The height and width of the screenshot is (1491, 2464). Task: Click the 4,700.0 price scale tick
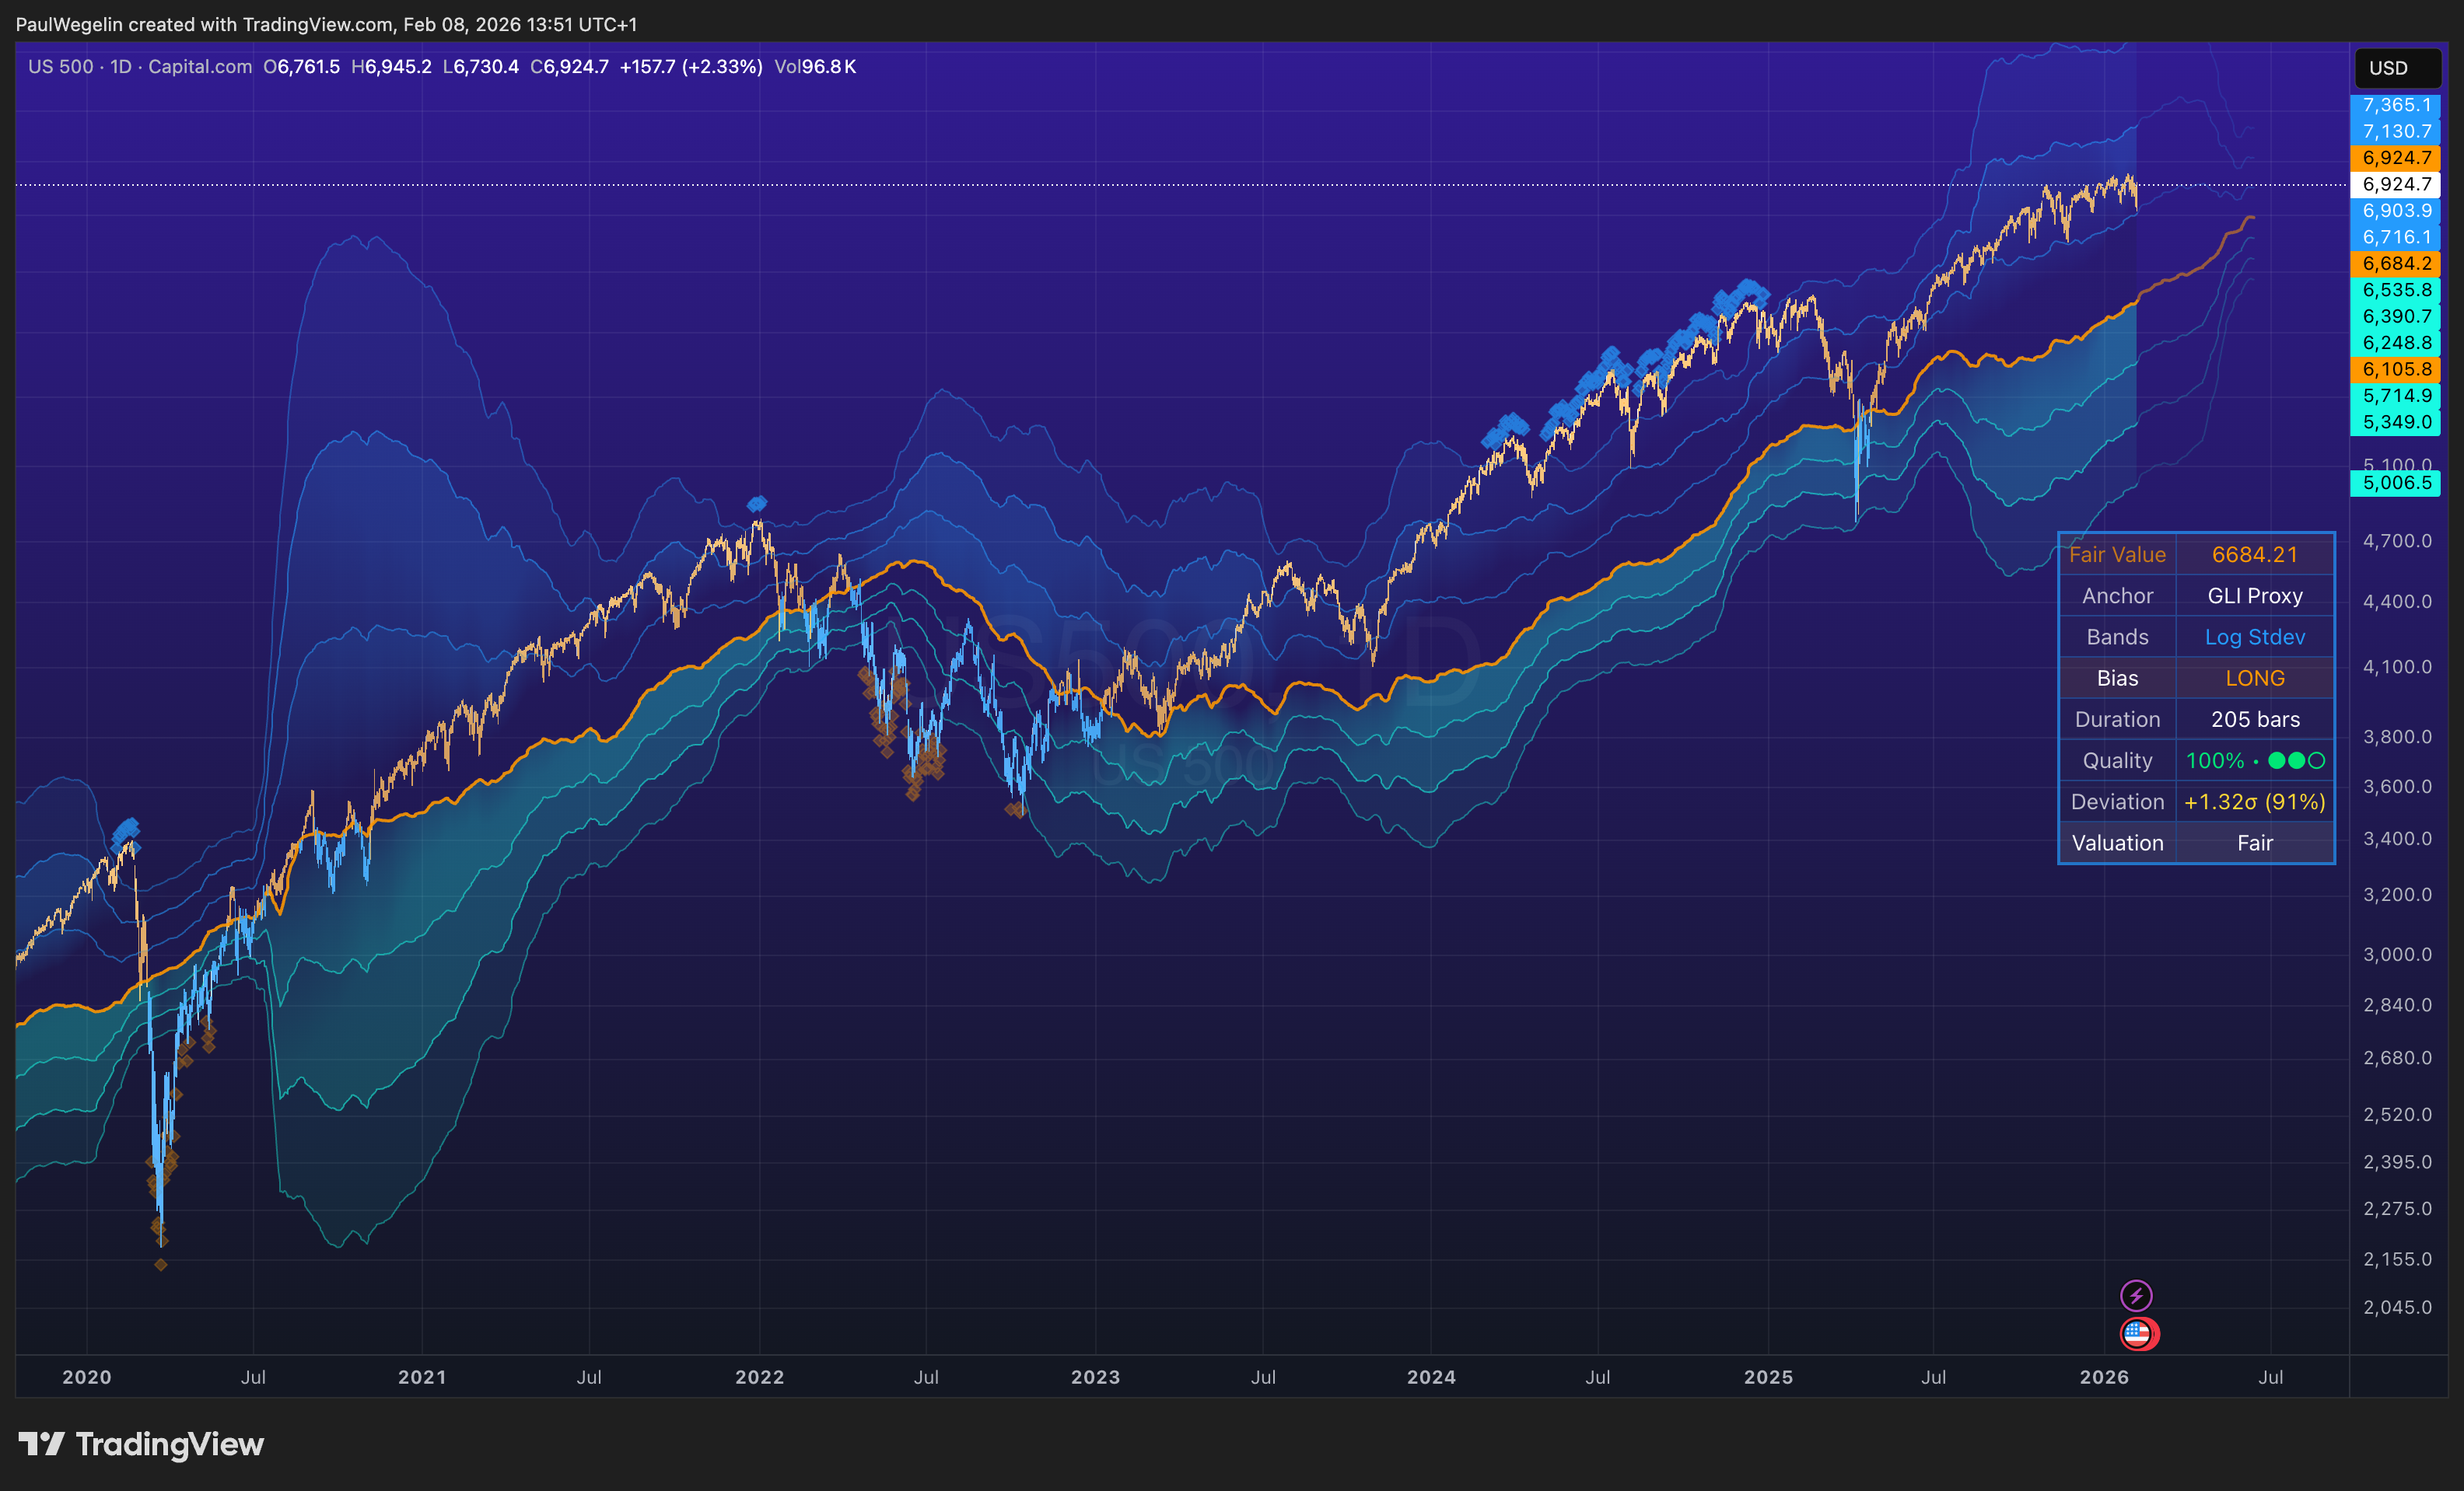pyautogui.click(x=2397, y=540)
